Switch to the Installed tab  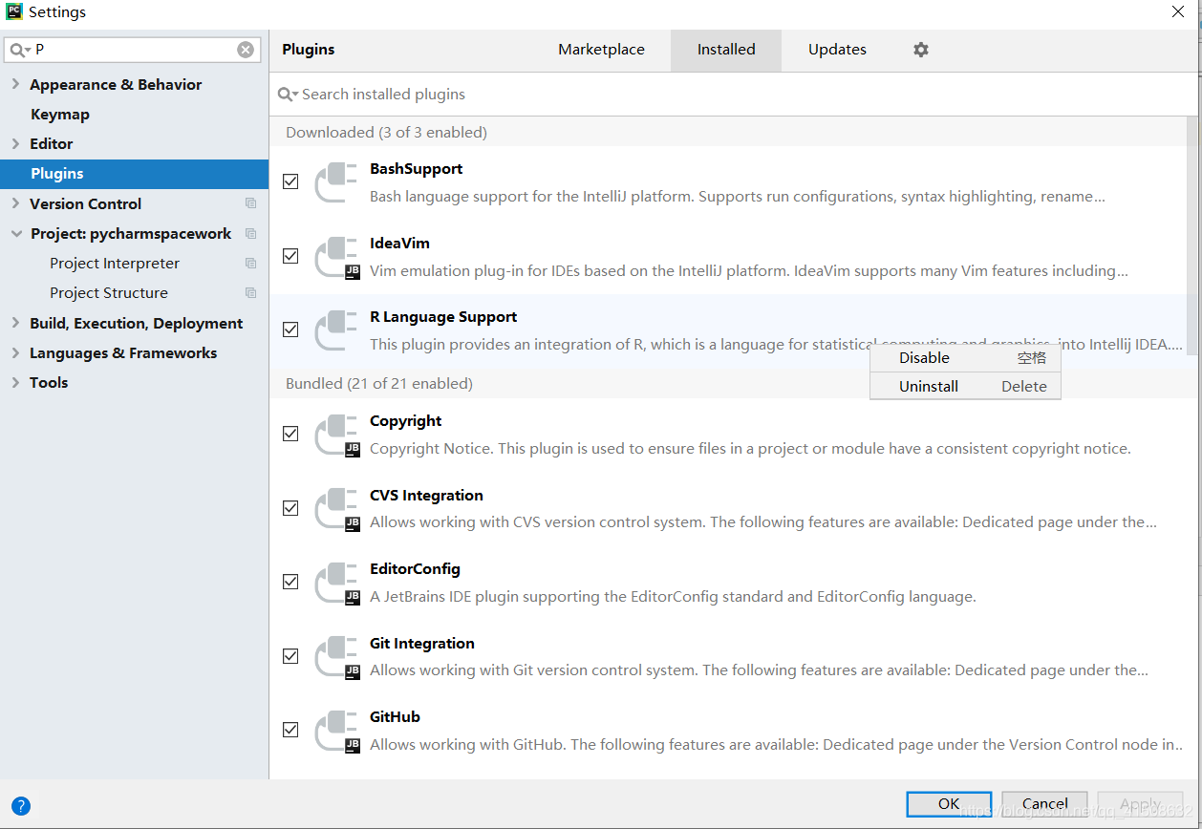click(726, 50)
